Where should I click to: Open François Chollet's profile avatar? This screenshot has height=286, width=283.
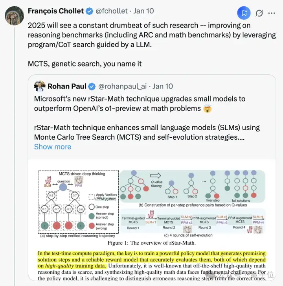point(14,15)
